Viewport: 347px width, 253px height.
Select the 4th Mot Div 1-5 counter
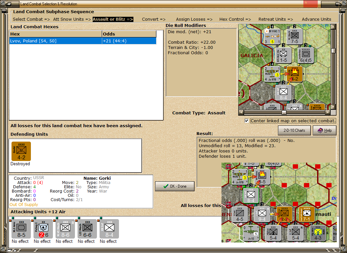pyautogui.click(x=284, y=55)
